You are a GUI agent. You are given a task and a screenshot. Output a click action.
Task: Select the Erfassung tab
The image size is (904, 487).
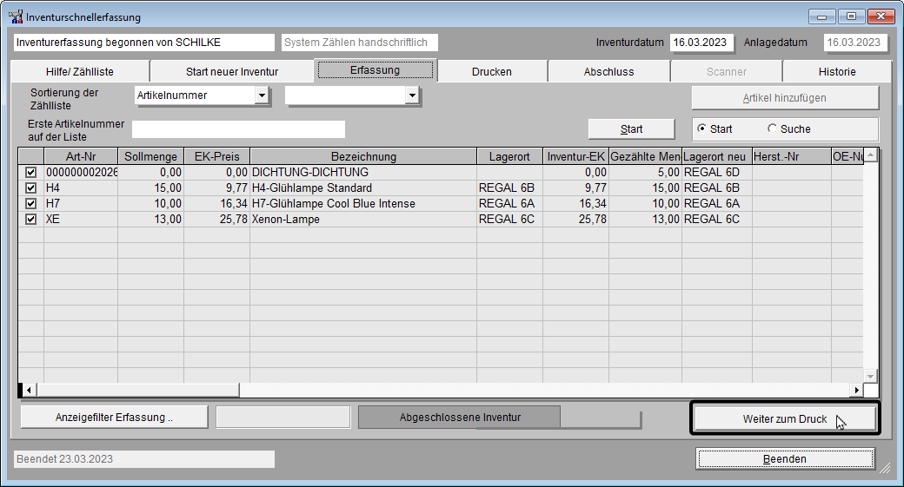[376, 69]
